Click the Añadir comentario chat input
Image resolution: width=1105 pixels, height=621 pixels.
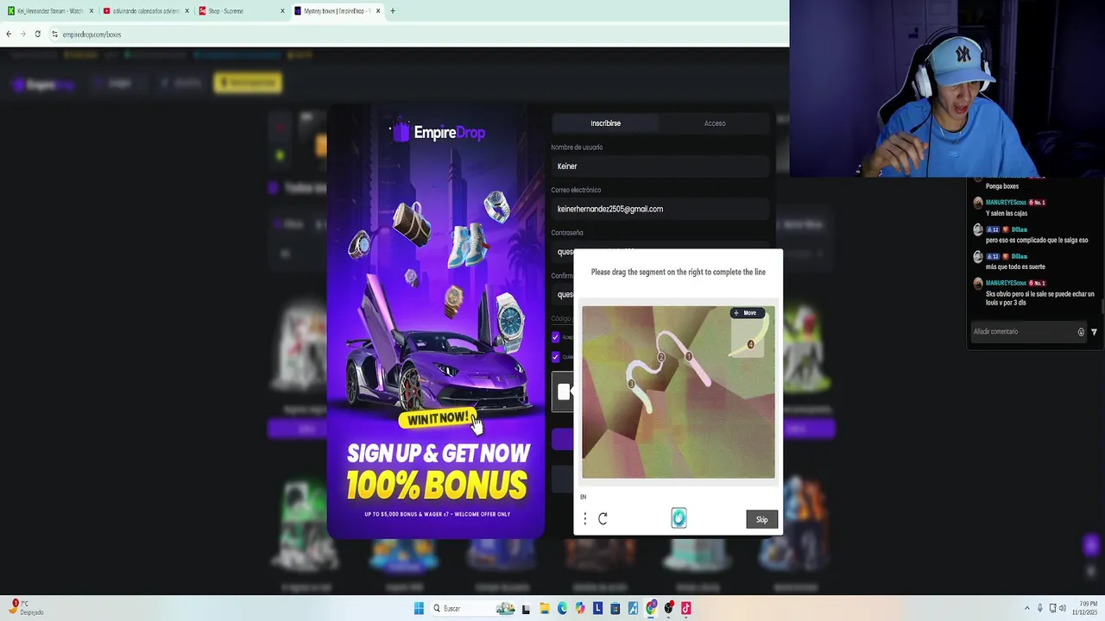1024,331
